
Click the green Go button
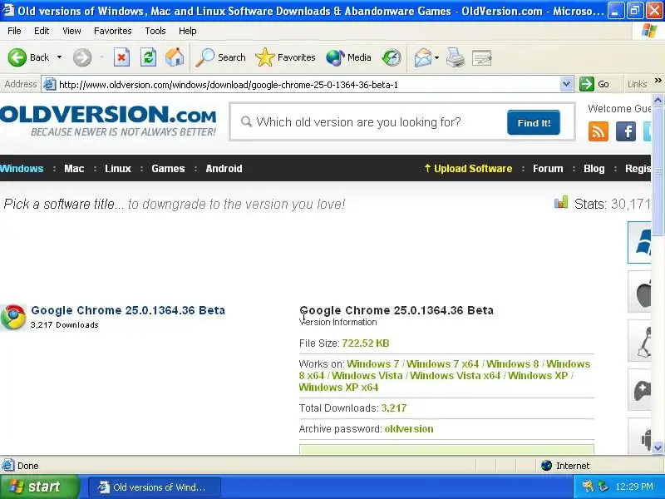tap(595, 84)
